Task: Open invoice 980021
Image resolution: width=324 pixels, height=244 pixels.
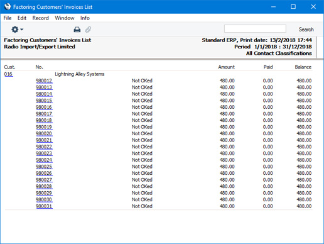Action: point(44,140)
